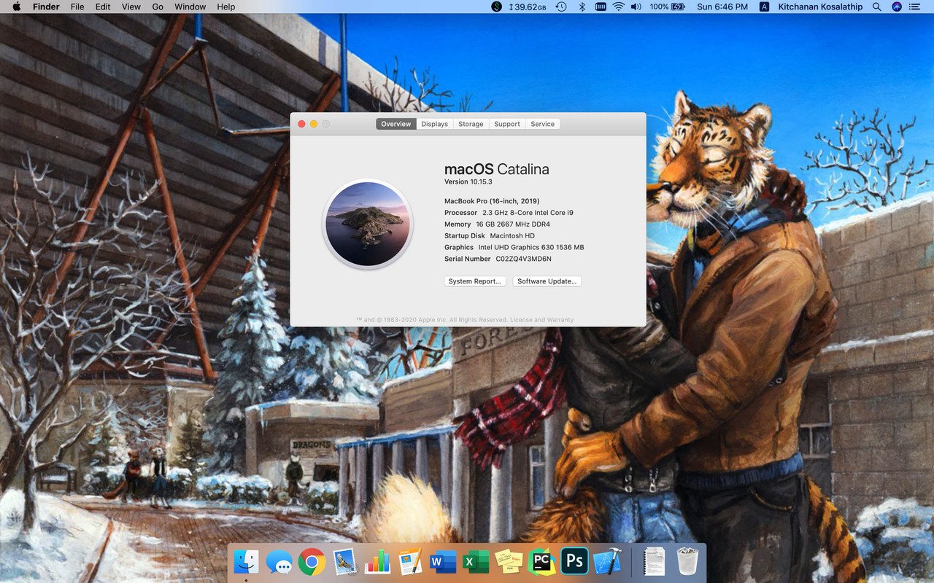Open the Go menu
Image resolution: width=934 pixels, height=583 pixels.
pyautogui.click(x=158, y=7)
